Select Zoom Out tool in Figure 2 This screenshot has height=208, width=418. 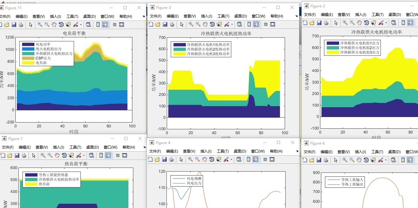tap(352, 23)
